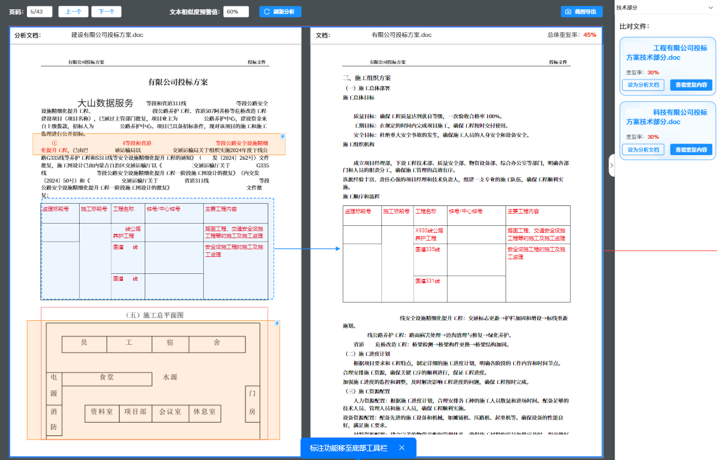Image resolution: width=717 pixels, height=460 pixels.
Task: Click the marker icon on the highlighted site plan
Action: (x=276, y=323)
